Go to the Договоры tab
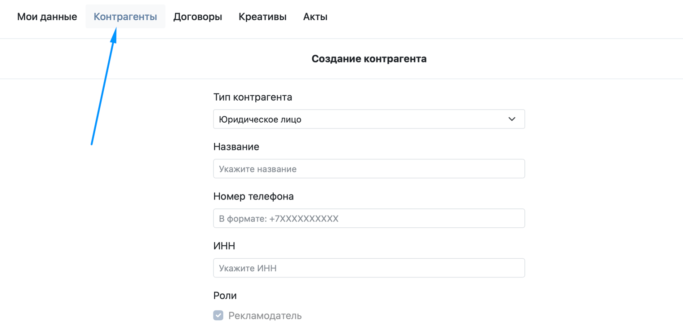This screenshot has width=683, height=331. coord(198,17)
